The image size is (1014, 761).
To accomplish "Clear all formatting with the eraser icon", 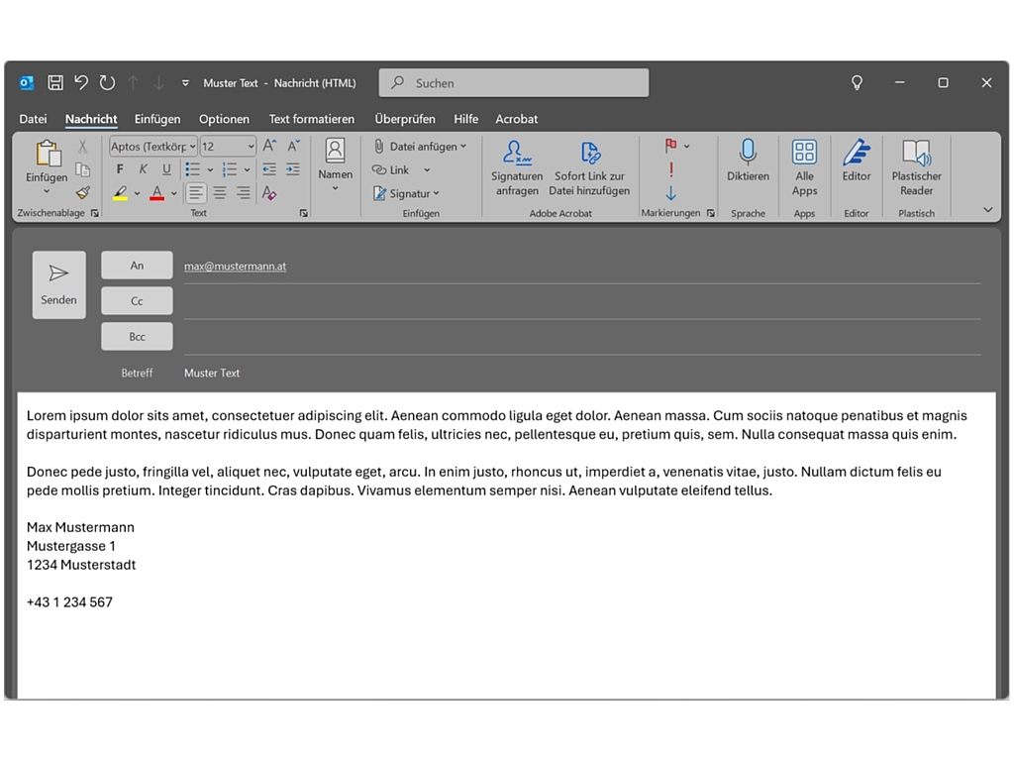I will (269, 193).
